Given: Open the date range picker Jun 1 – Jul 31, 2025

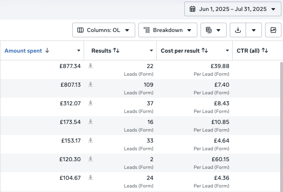Looking at the screenshot, I should [233, 9].
